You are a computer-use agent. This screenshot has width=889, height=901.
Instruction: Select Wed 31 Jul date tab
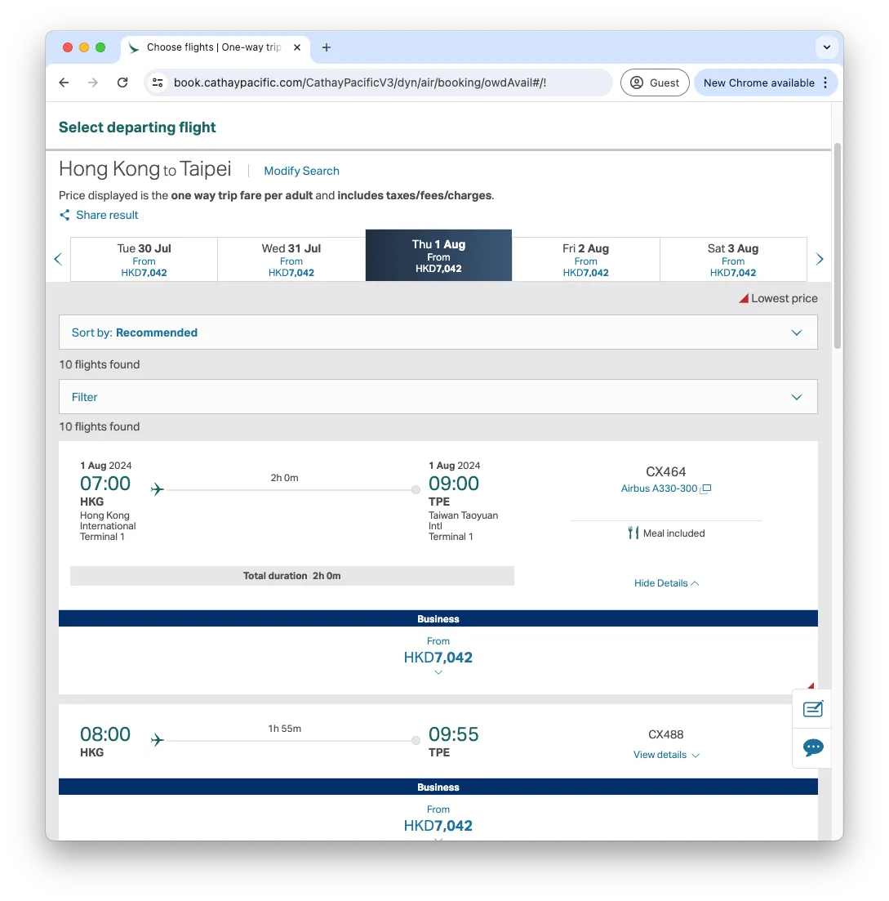(x=291, y=260)
